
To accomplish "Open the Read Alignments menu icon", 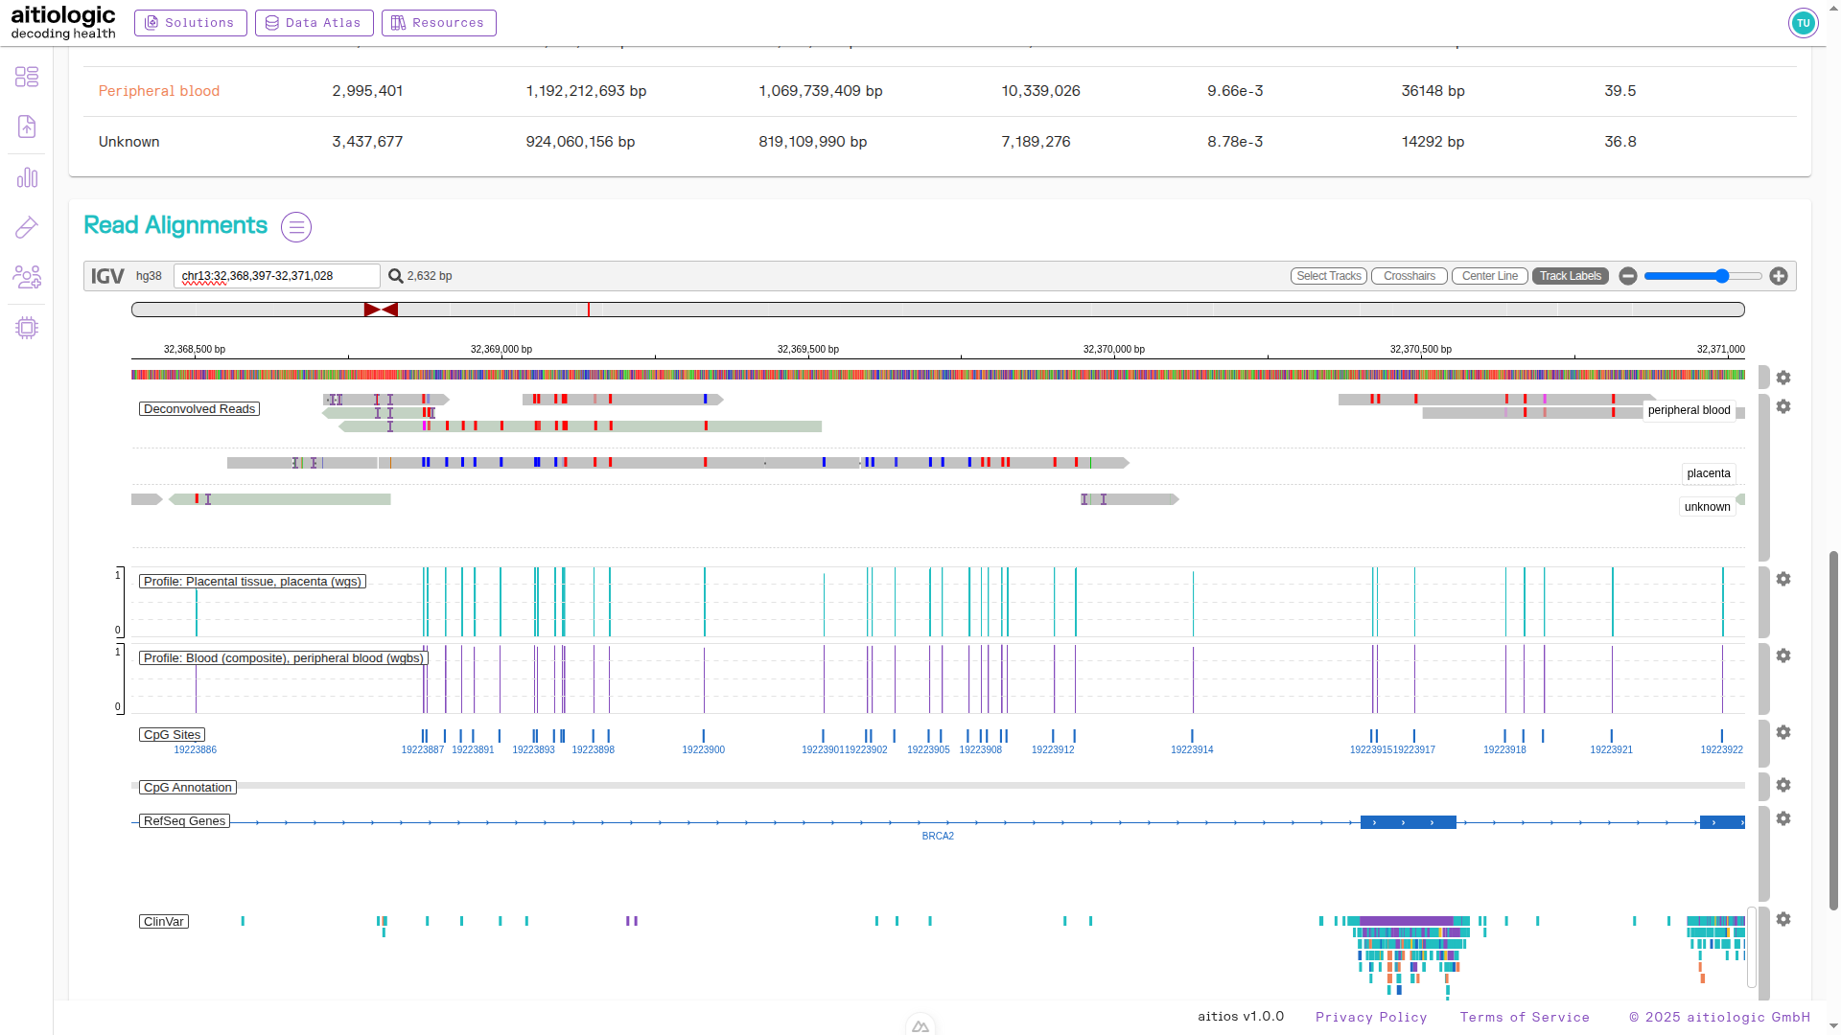I will coord(296,227).
